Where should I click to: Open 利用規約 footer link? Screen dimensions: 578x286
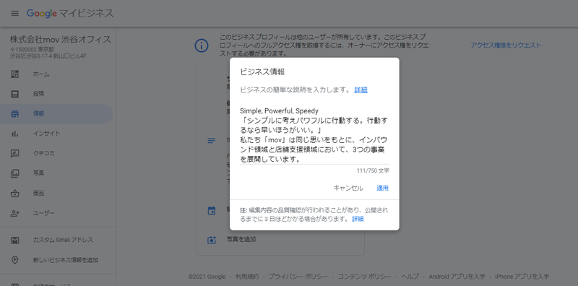[x=247, y=277]
